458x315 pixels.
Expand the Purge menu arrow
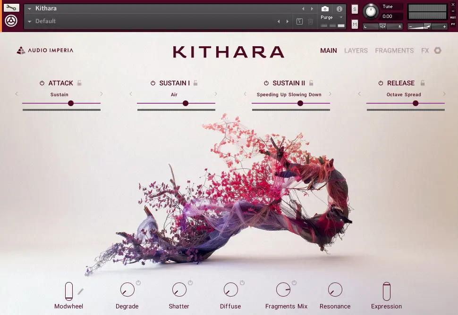[341, 17]
